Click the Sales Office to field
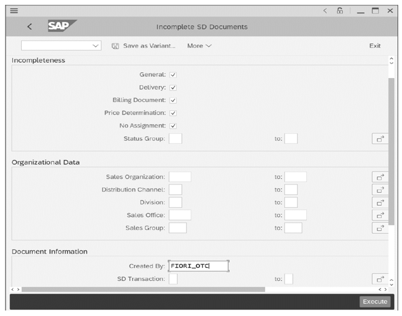402x316 pixels. (x=296, y=215)
